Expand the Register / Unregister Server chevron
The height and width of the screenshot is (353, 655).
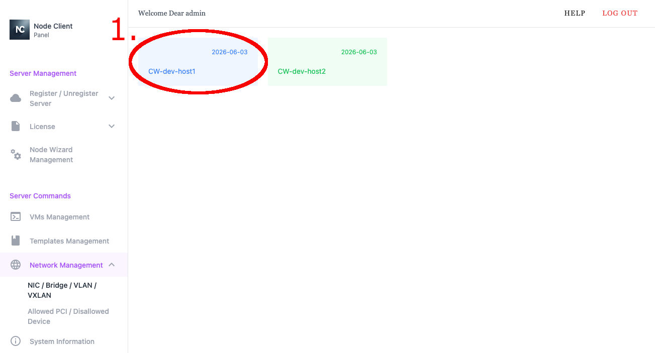(112, 98)
